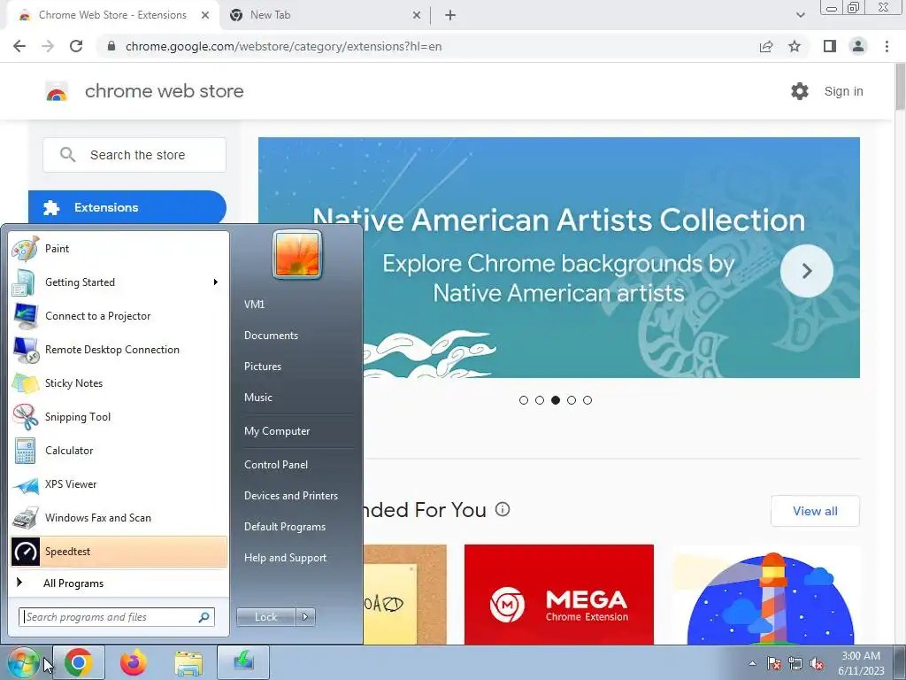Image resolution: width=906 pixels, height=680 pixels.
Task: Select the fourth carousel dot
Action: click(572, 400)
